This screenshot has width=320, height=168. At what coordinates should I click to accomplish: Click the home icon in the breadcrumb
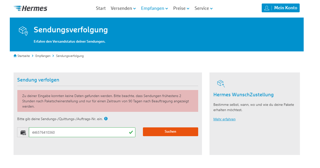click(x=15, y=56)
